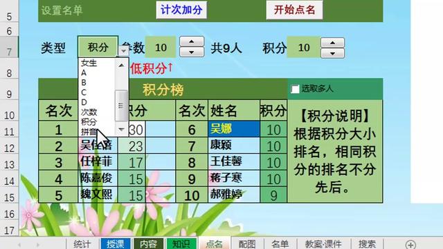Switch to the 搜索 sheet tab
Screen dimensions: 443x249
tap(367, 244)
